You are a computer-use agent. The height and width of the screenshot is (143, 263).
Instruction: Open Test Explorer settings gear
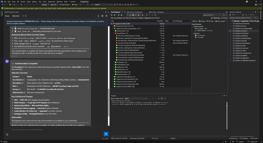click(x=155, y=15)
